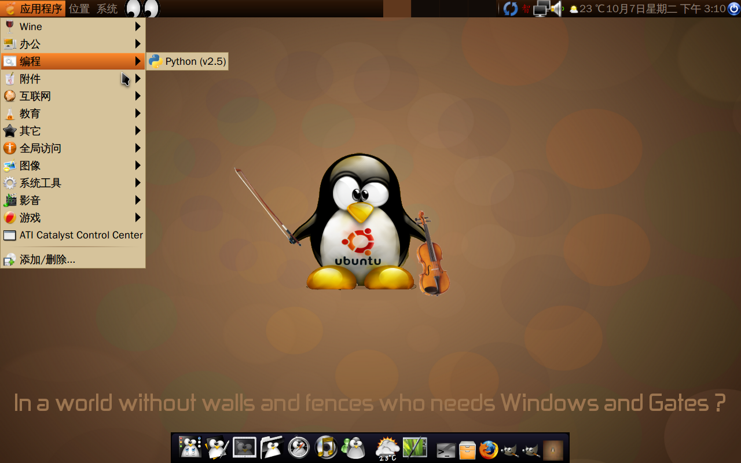Open the 影音 menu entry
Screen dimensions: 741x463
point(73,200)
